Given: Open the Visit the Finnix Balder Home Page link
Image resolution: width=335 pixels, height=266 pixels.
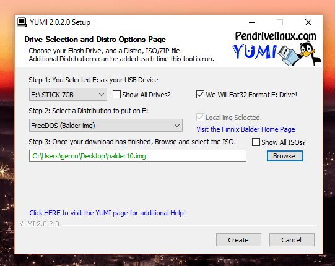Looking at the screenshot, I should tap(246, 129).
